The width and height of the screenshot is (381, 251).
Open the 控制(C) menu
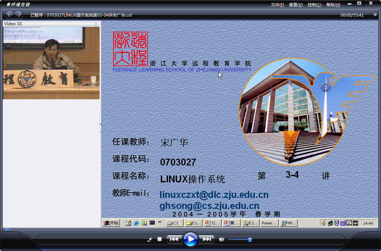click(x=314, y=5)
